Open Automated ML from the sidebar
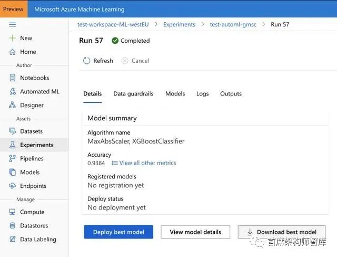This screenshot has width=337, height=257. pos(40,91)
